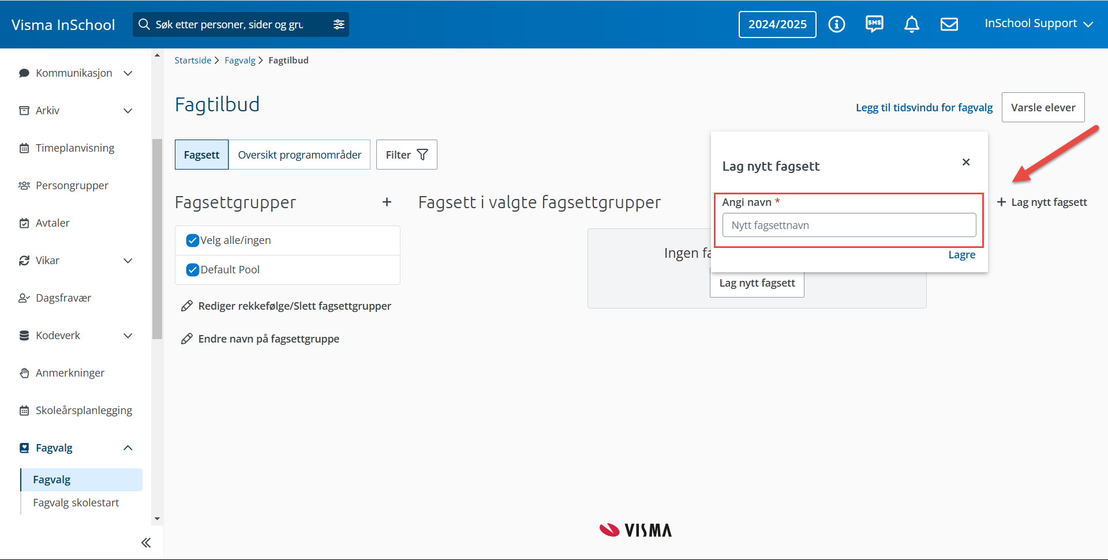Image resolution: width=1108 pixels, height=560 pixels.
Task: Click Lag nytt fagsett button in empty panel
Action: click(x=757, y=284)
